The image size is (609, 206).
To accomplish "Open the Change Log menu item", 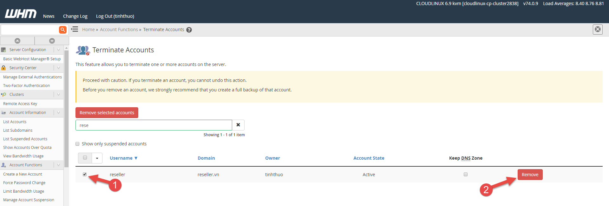I will pyautogui.click(x=75, y=16).
